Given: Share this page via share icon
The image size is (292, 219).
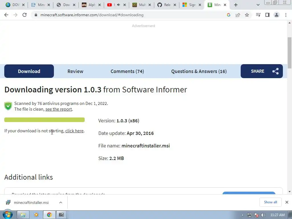Looking at the screenshot, I should pyautogui.click(x=238, y=15).
